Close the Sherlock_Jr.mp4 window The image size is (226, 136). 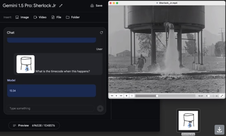[110, 3]
